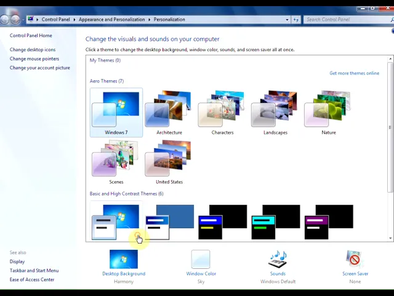Open the Sounds icon
Image resolution: width=394 pixels, height=296 pixels.
pyautogui.click(x=278, y=259)
